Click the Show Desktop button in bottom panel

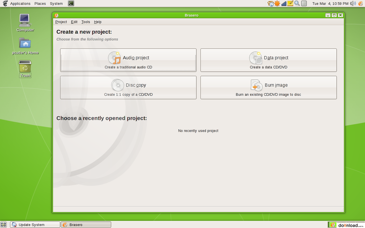click(x=4, y=224)
